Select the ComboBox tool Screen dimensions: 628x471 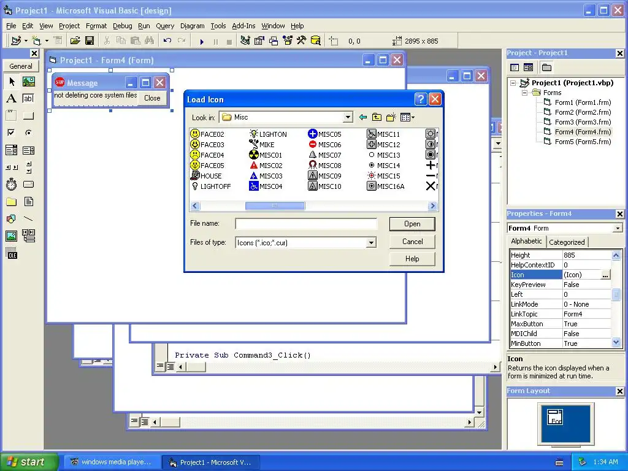click(x=12, y=150)
